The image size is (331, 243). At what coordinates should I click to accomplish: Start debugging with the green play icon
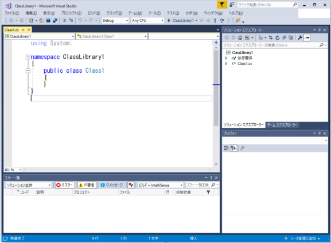click(169, 21)
